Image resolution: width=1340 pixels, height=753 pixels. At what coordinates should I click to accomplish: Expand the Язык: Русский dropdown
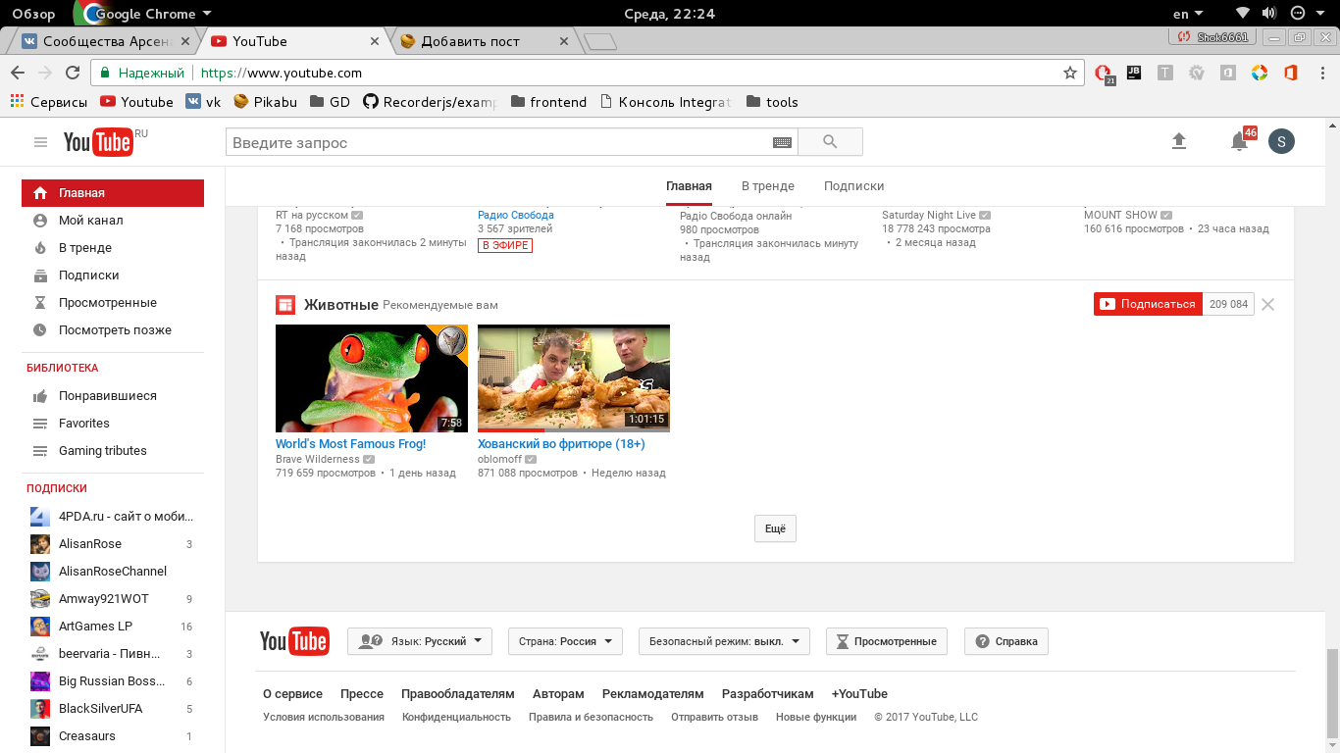[x=420, y=641]
